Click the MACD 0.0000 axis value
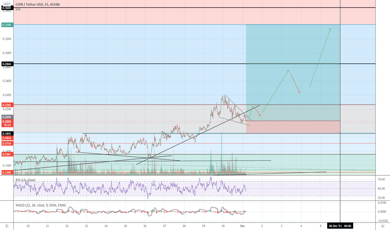Screen dimensions: 390x230 [x=383, y=212]
